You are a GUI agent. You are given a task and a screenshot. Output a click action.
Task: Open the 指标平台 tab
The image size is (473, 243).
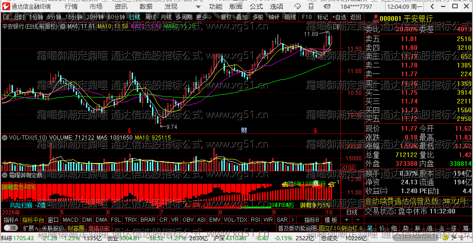click(33, 220)
